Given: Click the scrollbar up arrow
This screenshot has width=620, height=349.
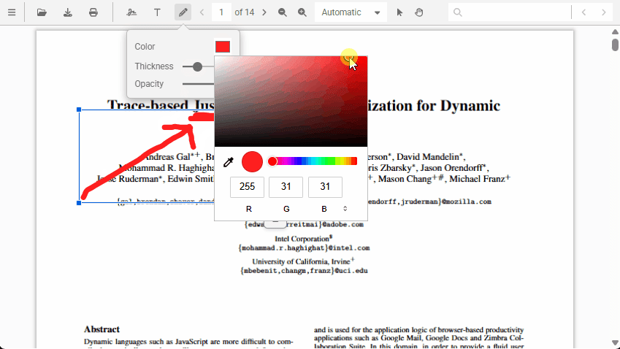Looking at the screenshot, I should pos(615,31).
